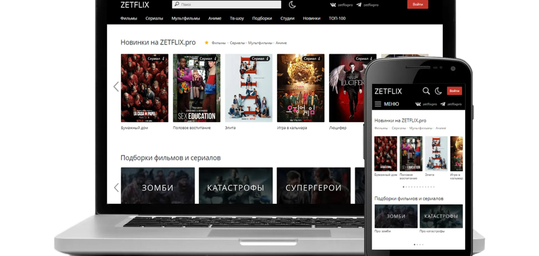
Task: Click Элита title under laptop poster
Action: pyautogui.click(x=230, y=128)
